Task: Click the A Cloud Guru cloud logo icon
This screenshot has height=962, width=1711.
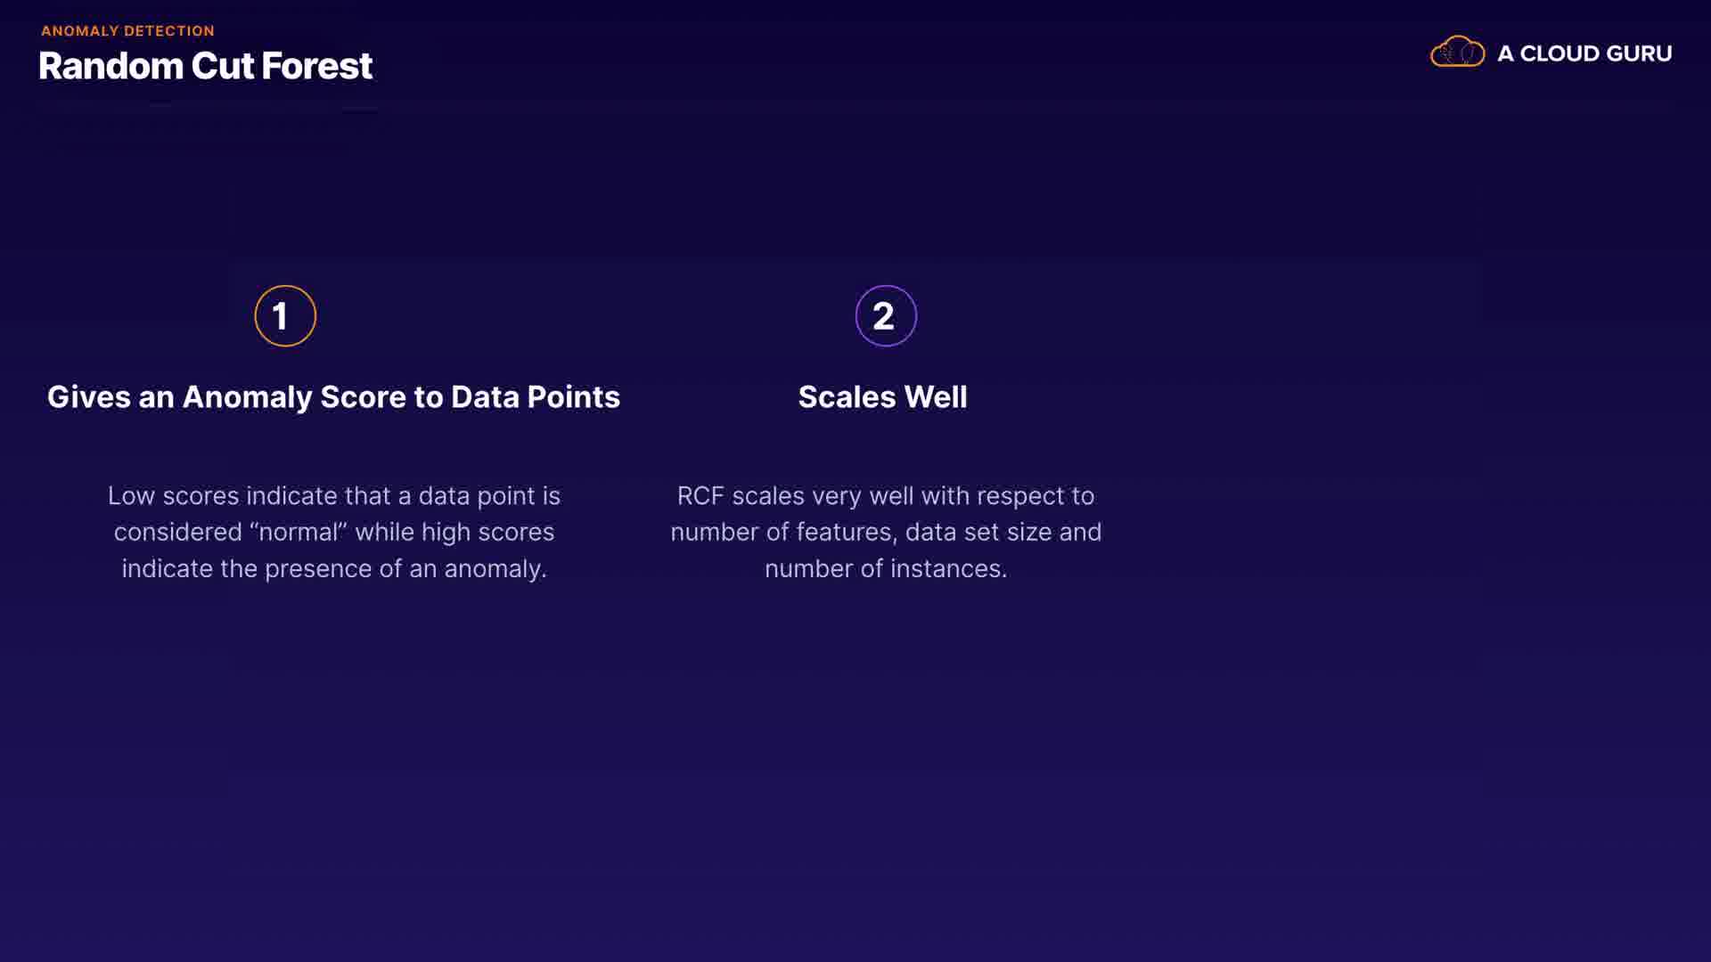Action: click(1457, 53)
